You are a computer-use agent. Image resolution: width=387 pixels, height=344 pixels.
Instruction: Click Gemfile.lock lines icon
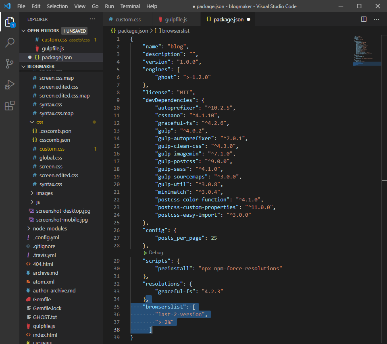(29, 308)
